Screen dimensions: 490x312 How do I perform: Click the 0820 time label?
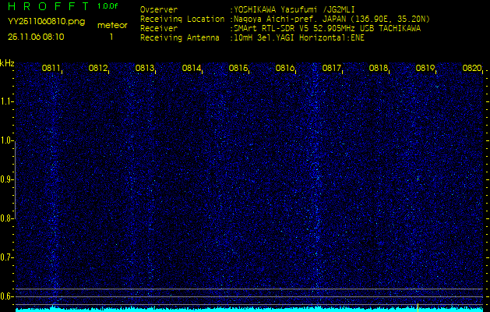(x=472, y=68)
